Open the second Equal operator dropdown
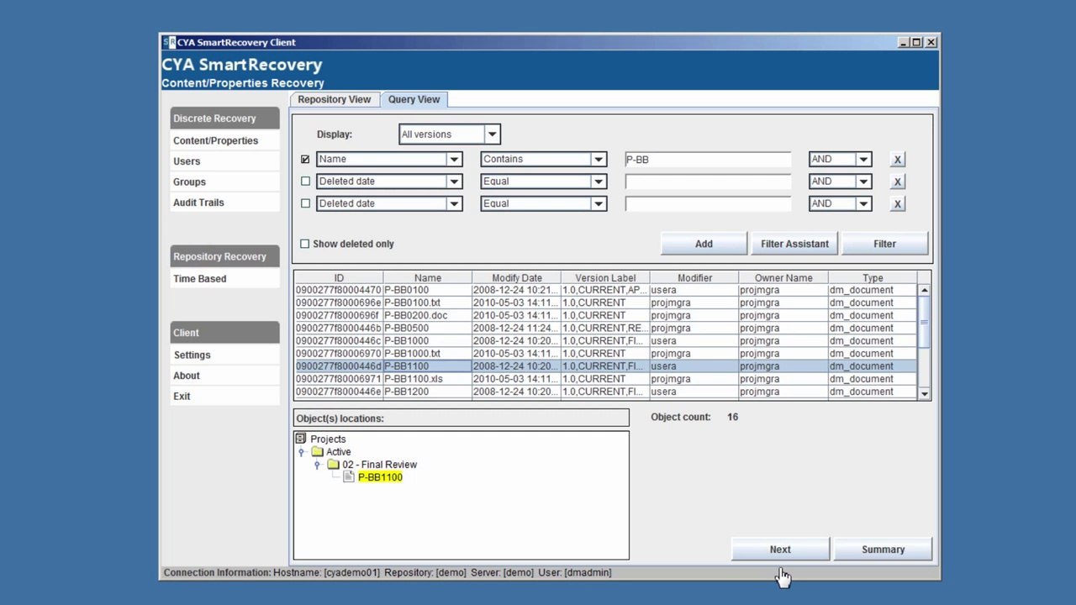The height and width of the screenshot is (605, 1076). point(599,203)
